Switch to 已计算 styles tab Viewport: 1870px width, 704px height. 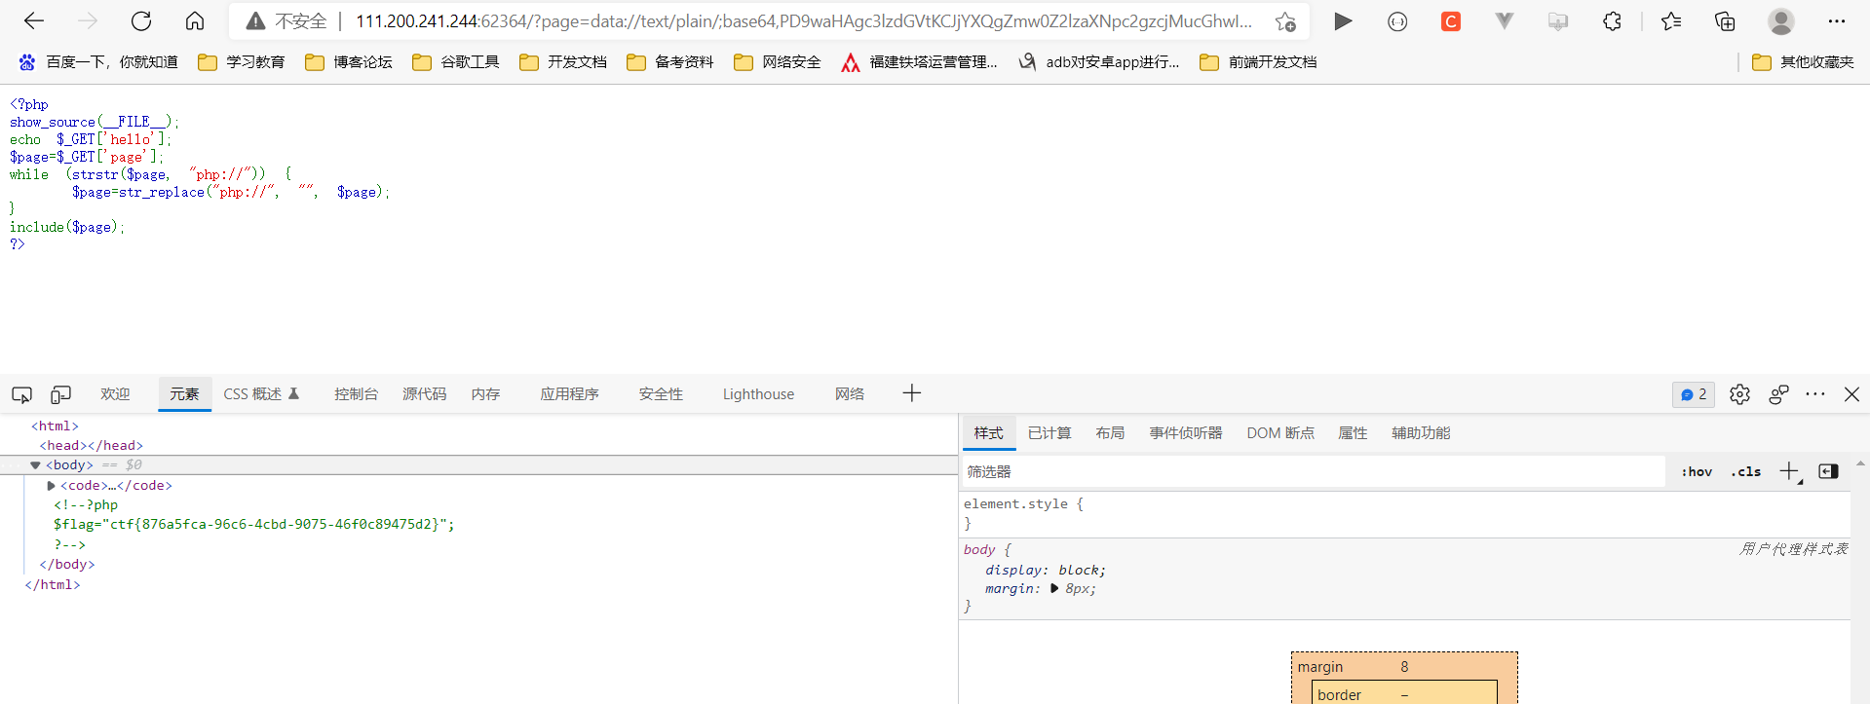[1049, 433]
